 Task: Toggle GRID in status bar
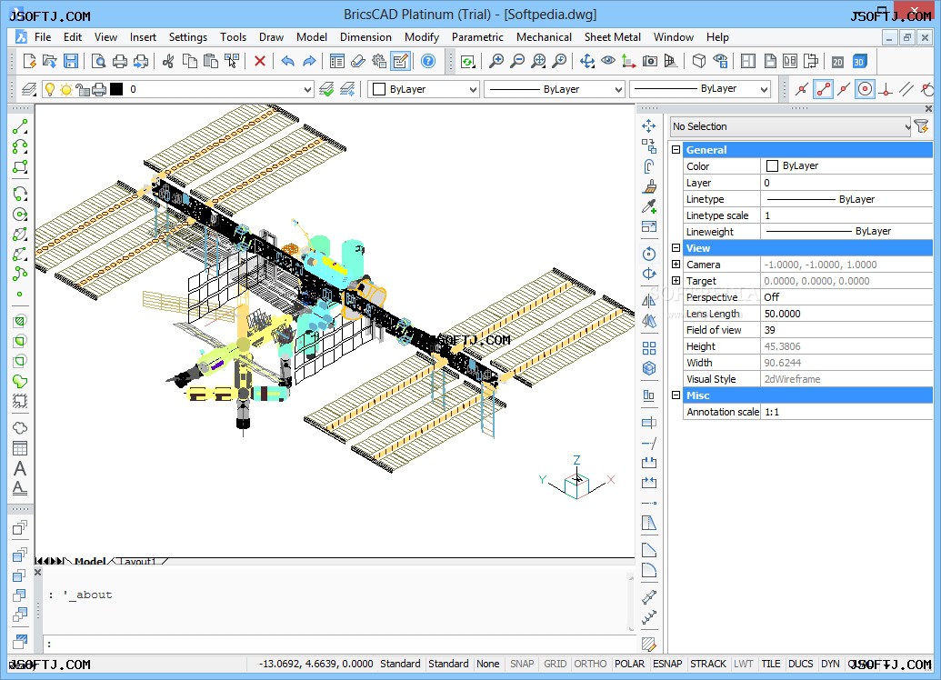(556, 664)
